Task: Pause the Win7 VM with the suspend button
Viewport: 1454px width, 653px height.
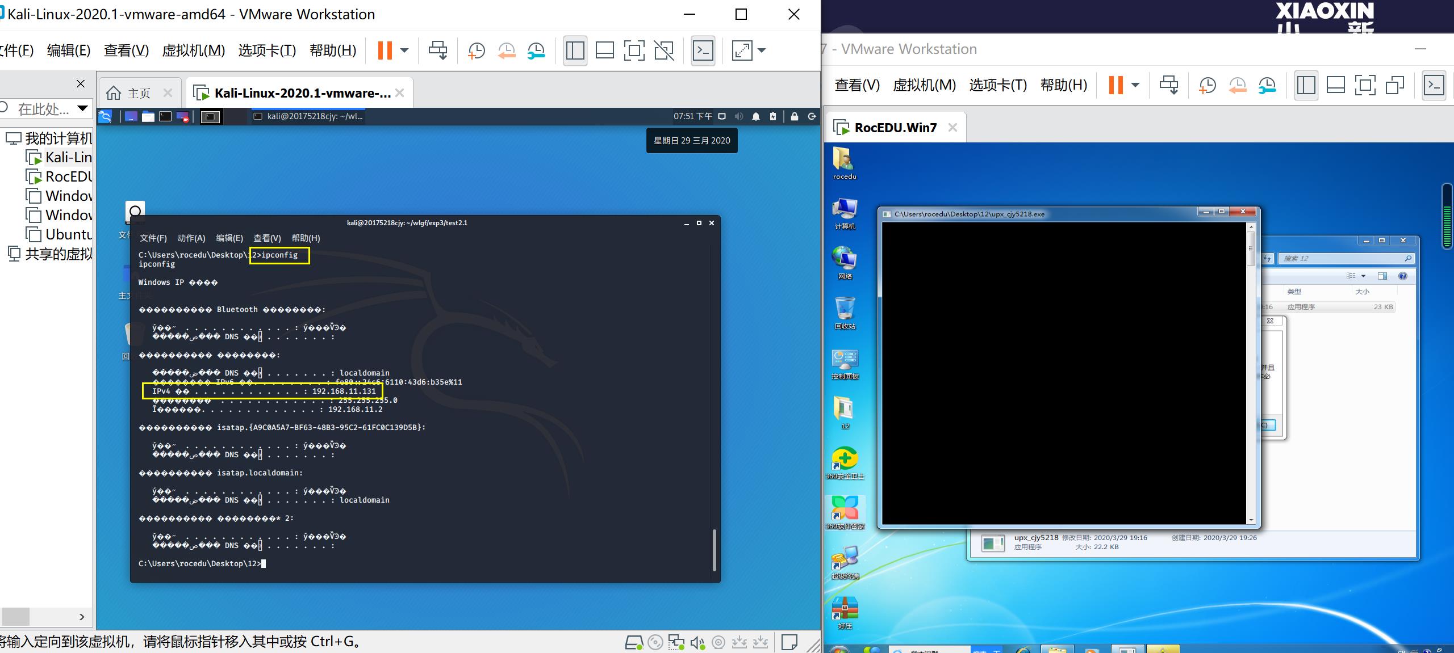Action: (1115, 85)
